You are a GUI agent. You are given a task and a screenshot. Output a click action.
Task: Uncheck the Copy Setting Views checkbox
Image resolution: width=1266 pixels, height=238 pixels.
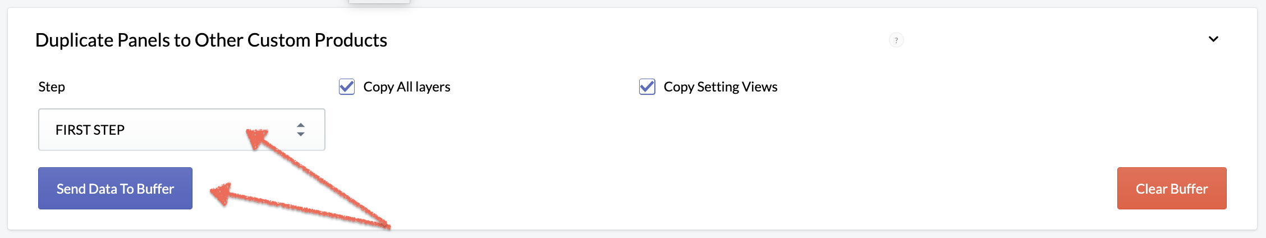tap(647, 87)
